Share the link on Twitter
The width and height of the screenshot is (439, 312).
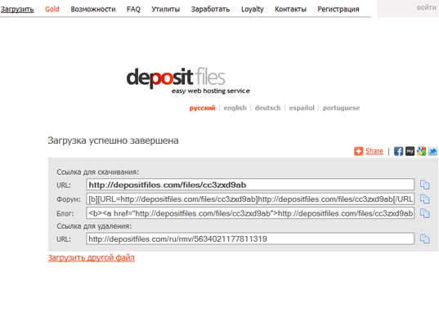pyautogui.click(x=432, y=151)
